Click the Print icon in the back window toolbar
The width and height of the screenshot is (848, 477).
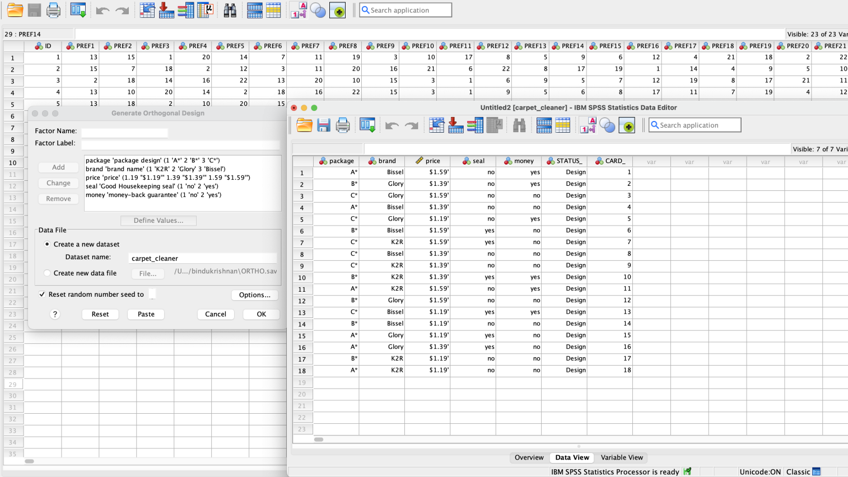[x=53, y=10]
